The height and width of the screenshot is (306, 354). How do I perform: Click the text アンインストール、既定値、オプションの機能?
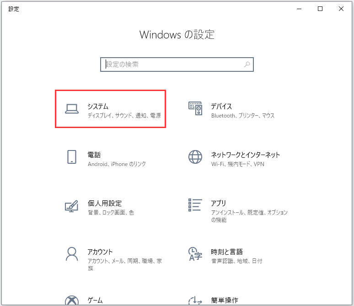tap(249, 216)
